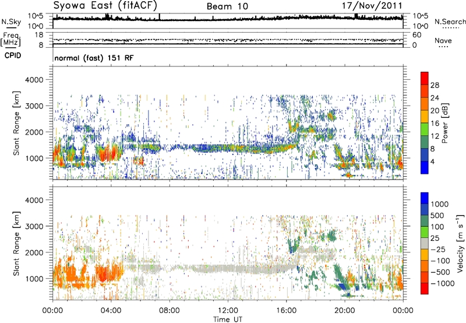Click the '18' frequency axis tick

39,35
